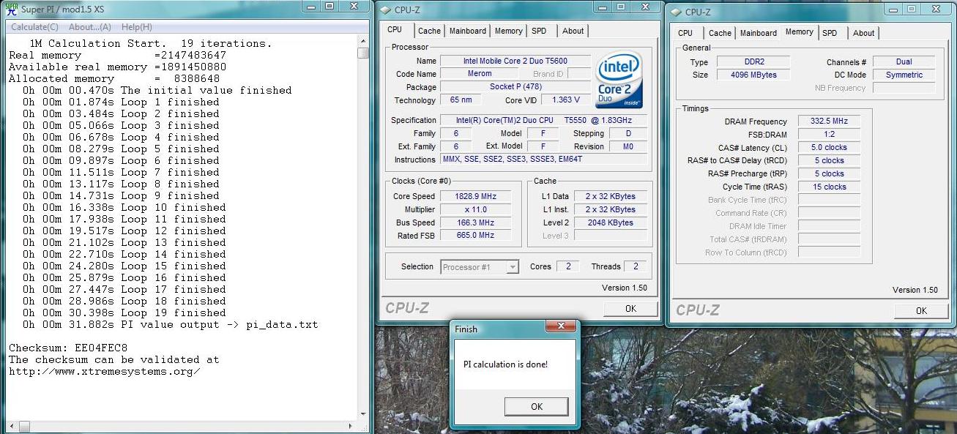Switch to the SPD tab in left CPU-Z window

[539, 31]
